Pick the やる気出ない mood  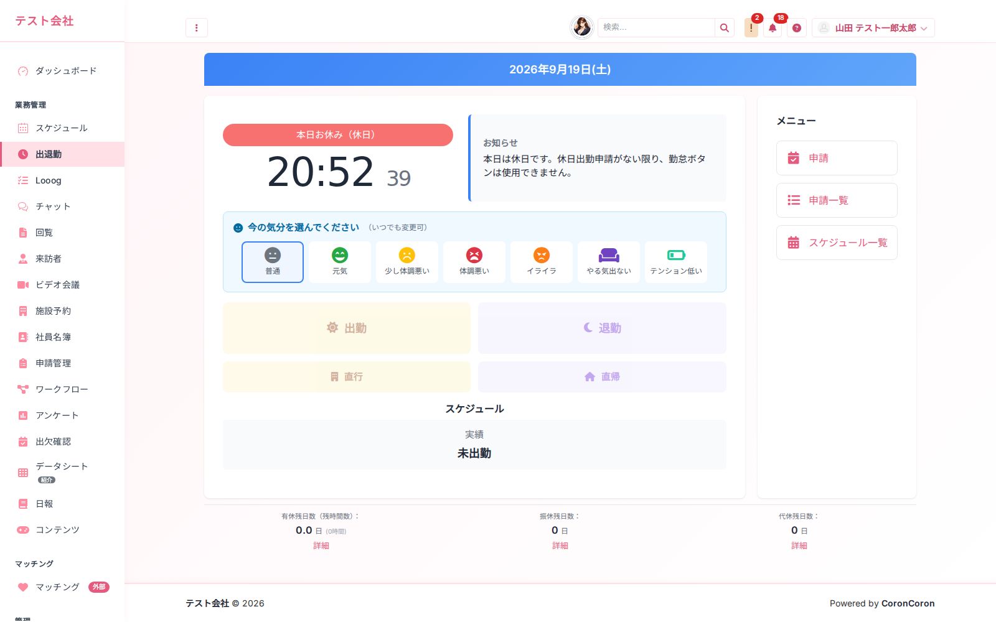click(x=609, y=262)
